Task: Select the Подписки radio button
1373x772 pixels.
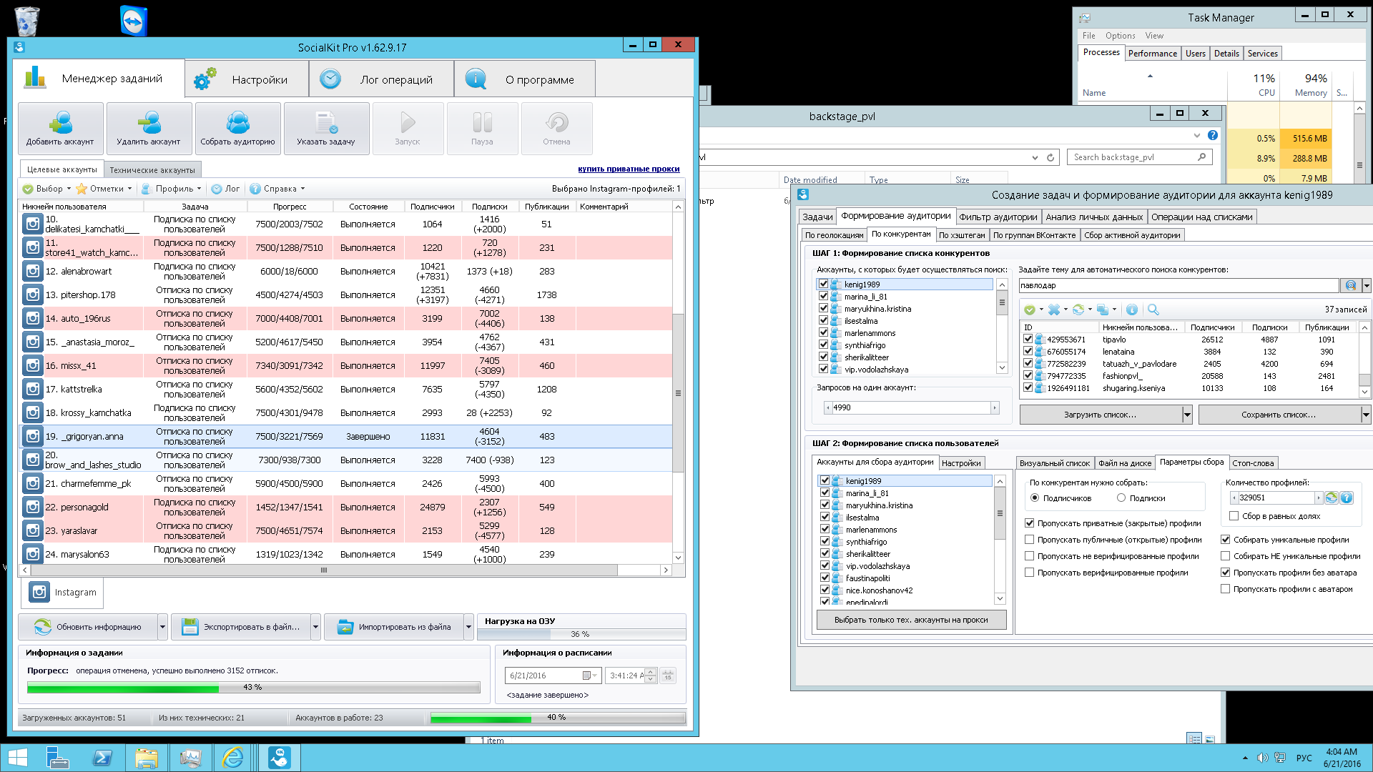Action: [1121, 498]
